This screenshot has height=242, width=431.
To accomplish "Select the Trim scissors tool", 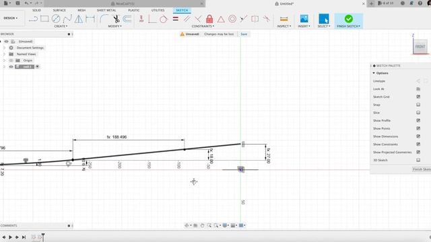I will pos(116,19).
